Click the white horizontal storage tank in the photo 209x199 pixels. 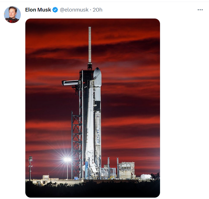146,177
